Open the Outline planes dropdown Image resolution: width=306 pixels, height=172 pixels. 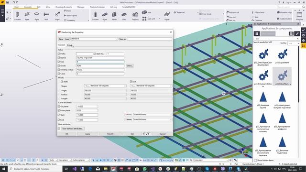81,160
